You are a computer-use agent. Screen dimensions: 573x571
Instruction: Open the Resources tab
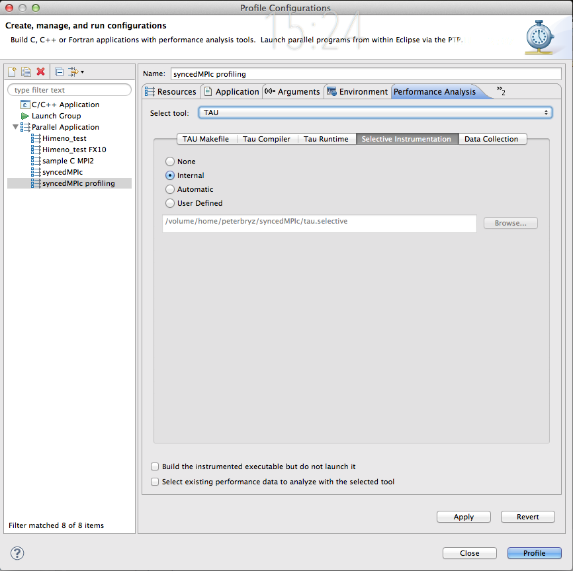pyautogui.click(x=171, y=92)
